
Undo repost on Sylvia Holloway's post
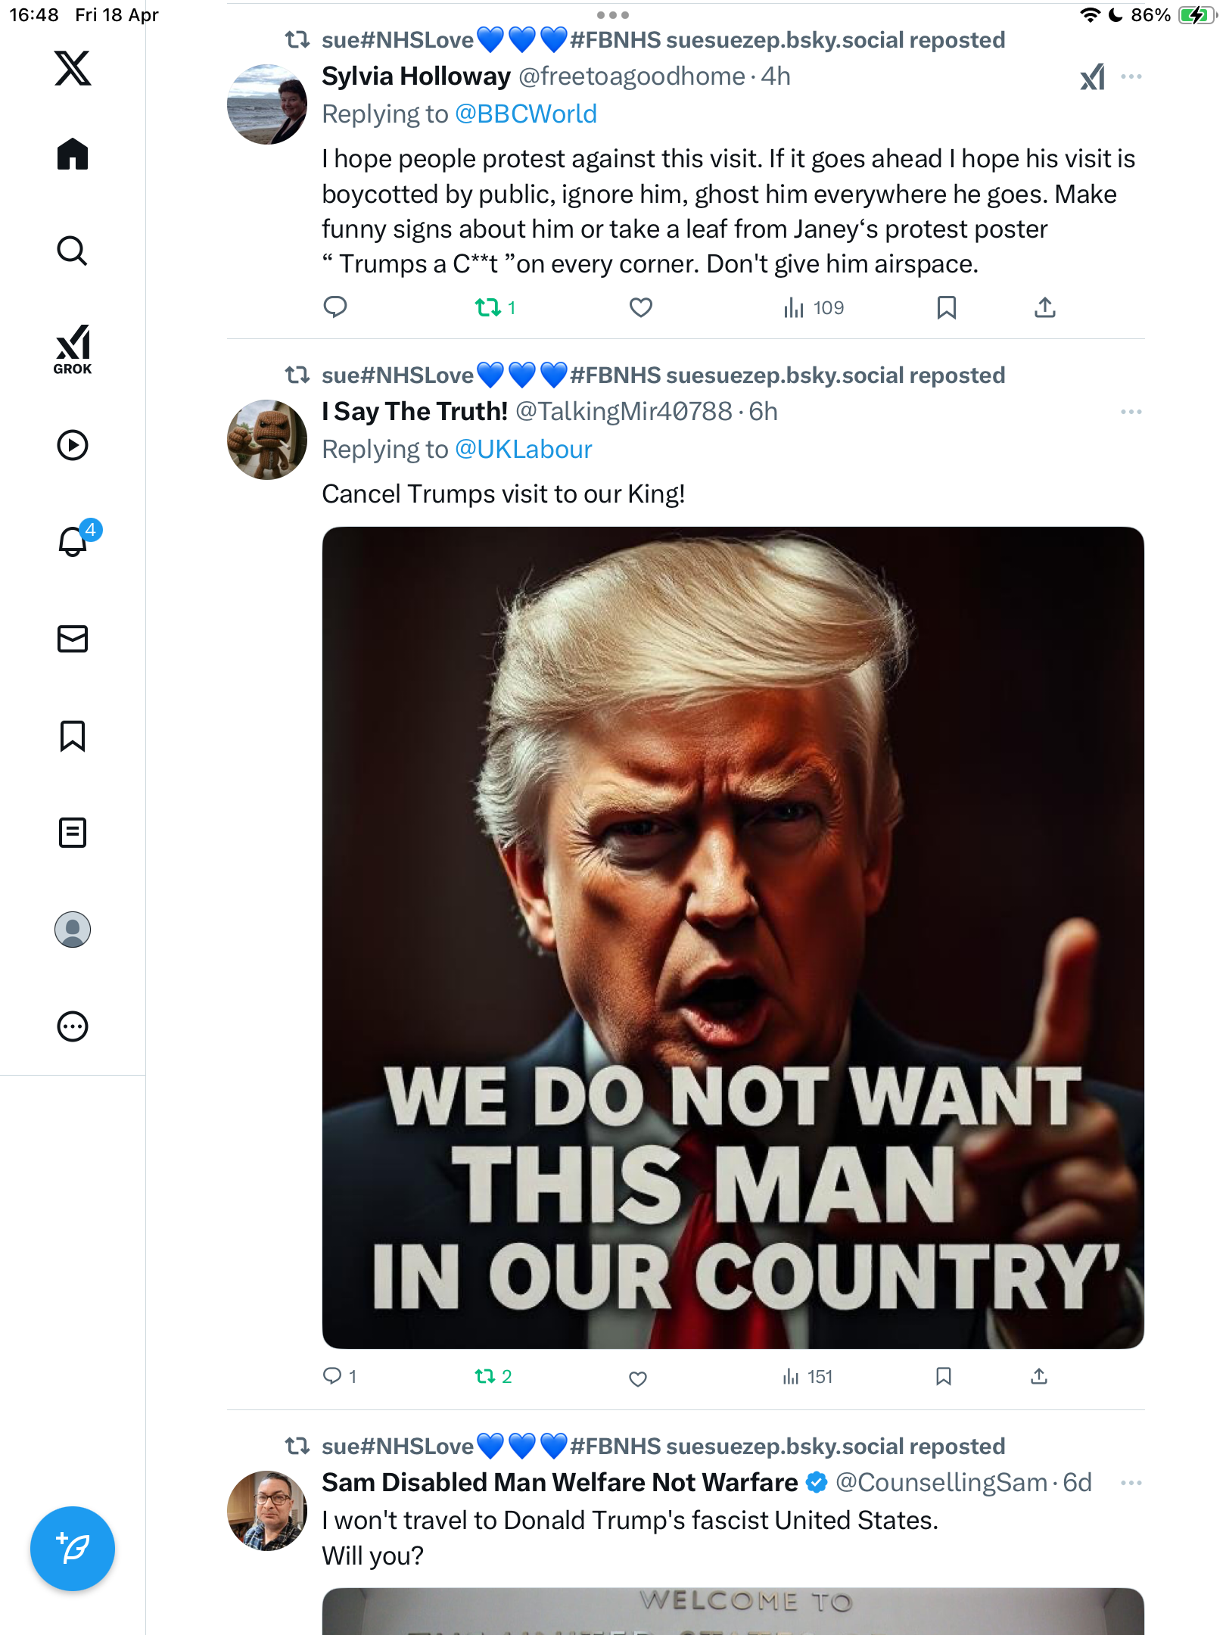point(495,307)
